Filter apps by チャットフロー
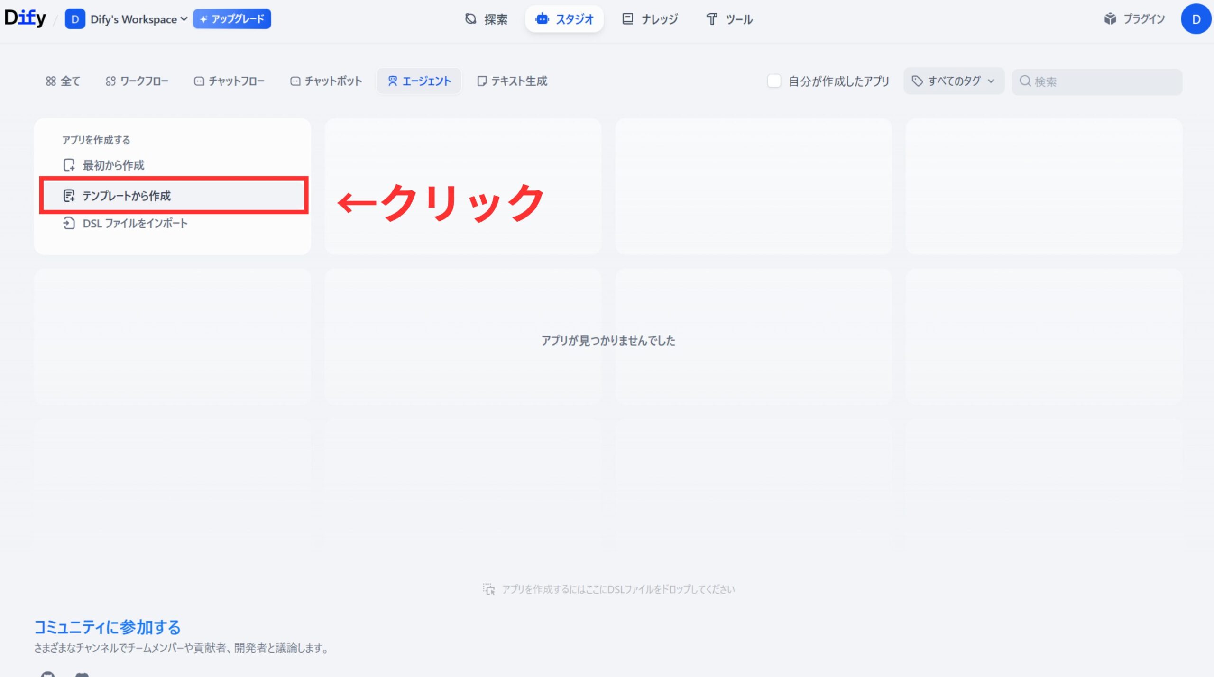This screenshot has width=1214, height=677. [229, 81]
